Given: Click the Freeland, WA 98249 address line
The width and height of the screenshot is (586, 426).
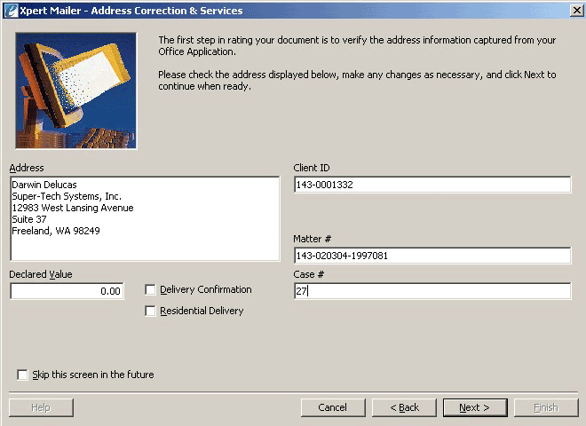Looking at the screenshot, I should pos(56,231).
